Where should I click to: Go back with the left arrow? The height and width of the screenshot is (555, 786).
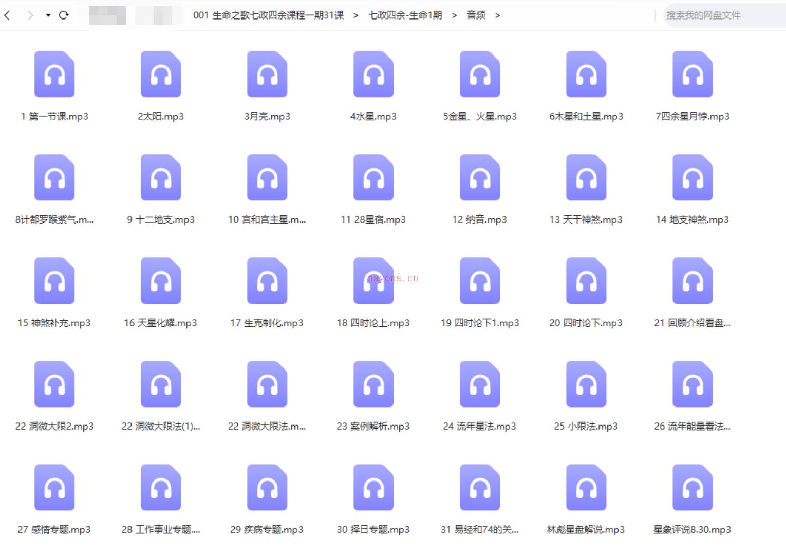point(7,15)
